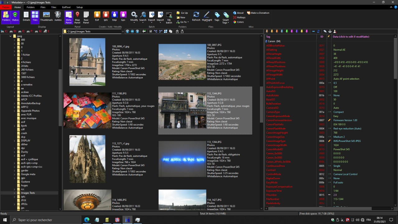Toggle the Status layout button
398x224 pixels.
15,16
